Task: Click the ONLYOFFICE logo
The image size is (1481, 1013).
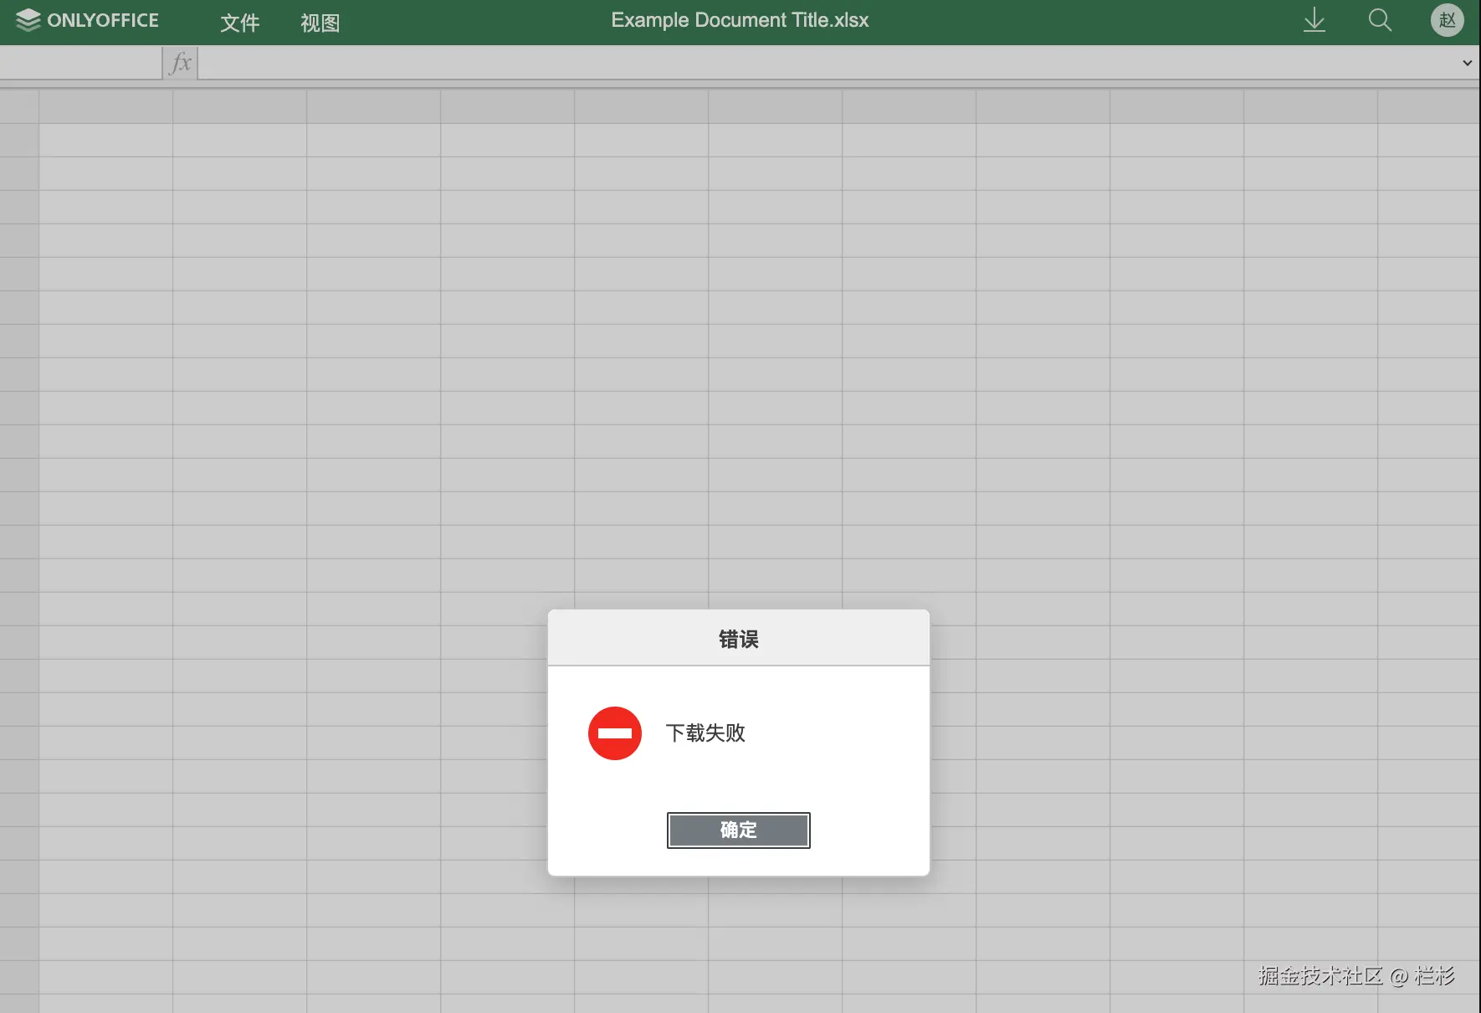Action: coord(87,20)
